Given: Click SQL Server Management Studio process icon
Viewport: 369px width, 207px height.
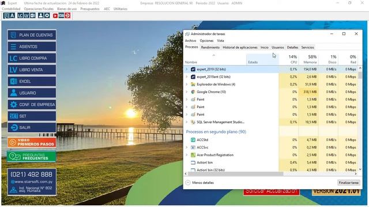Looking at the screenshot, I should (193, 122).
